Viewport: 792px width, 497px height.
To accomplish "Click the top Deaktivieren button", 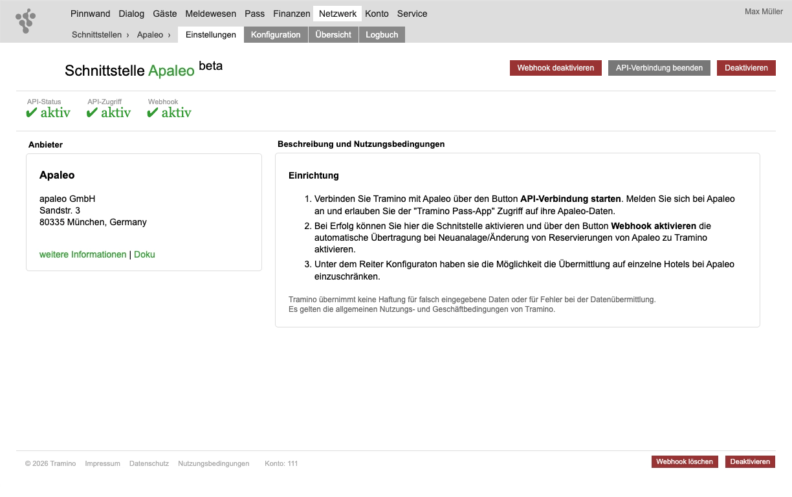I will pyautogui.click(x=746, y=68).
